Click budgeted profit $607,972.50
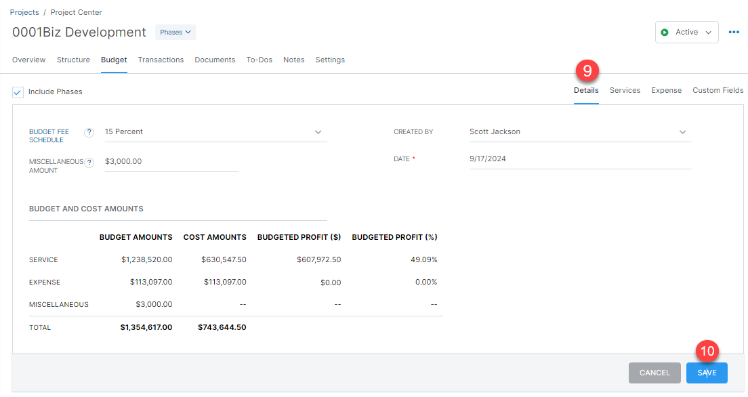Image resolution: width=748 pixels, height=397 pixels. coord(318,259)
